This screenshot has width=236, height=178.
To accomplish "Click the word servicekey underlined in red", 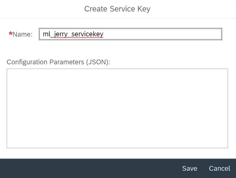I will pos(87,34).
